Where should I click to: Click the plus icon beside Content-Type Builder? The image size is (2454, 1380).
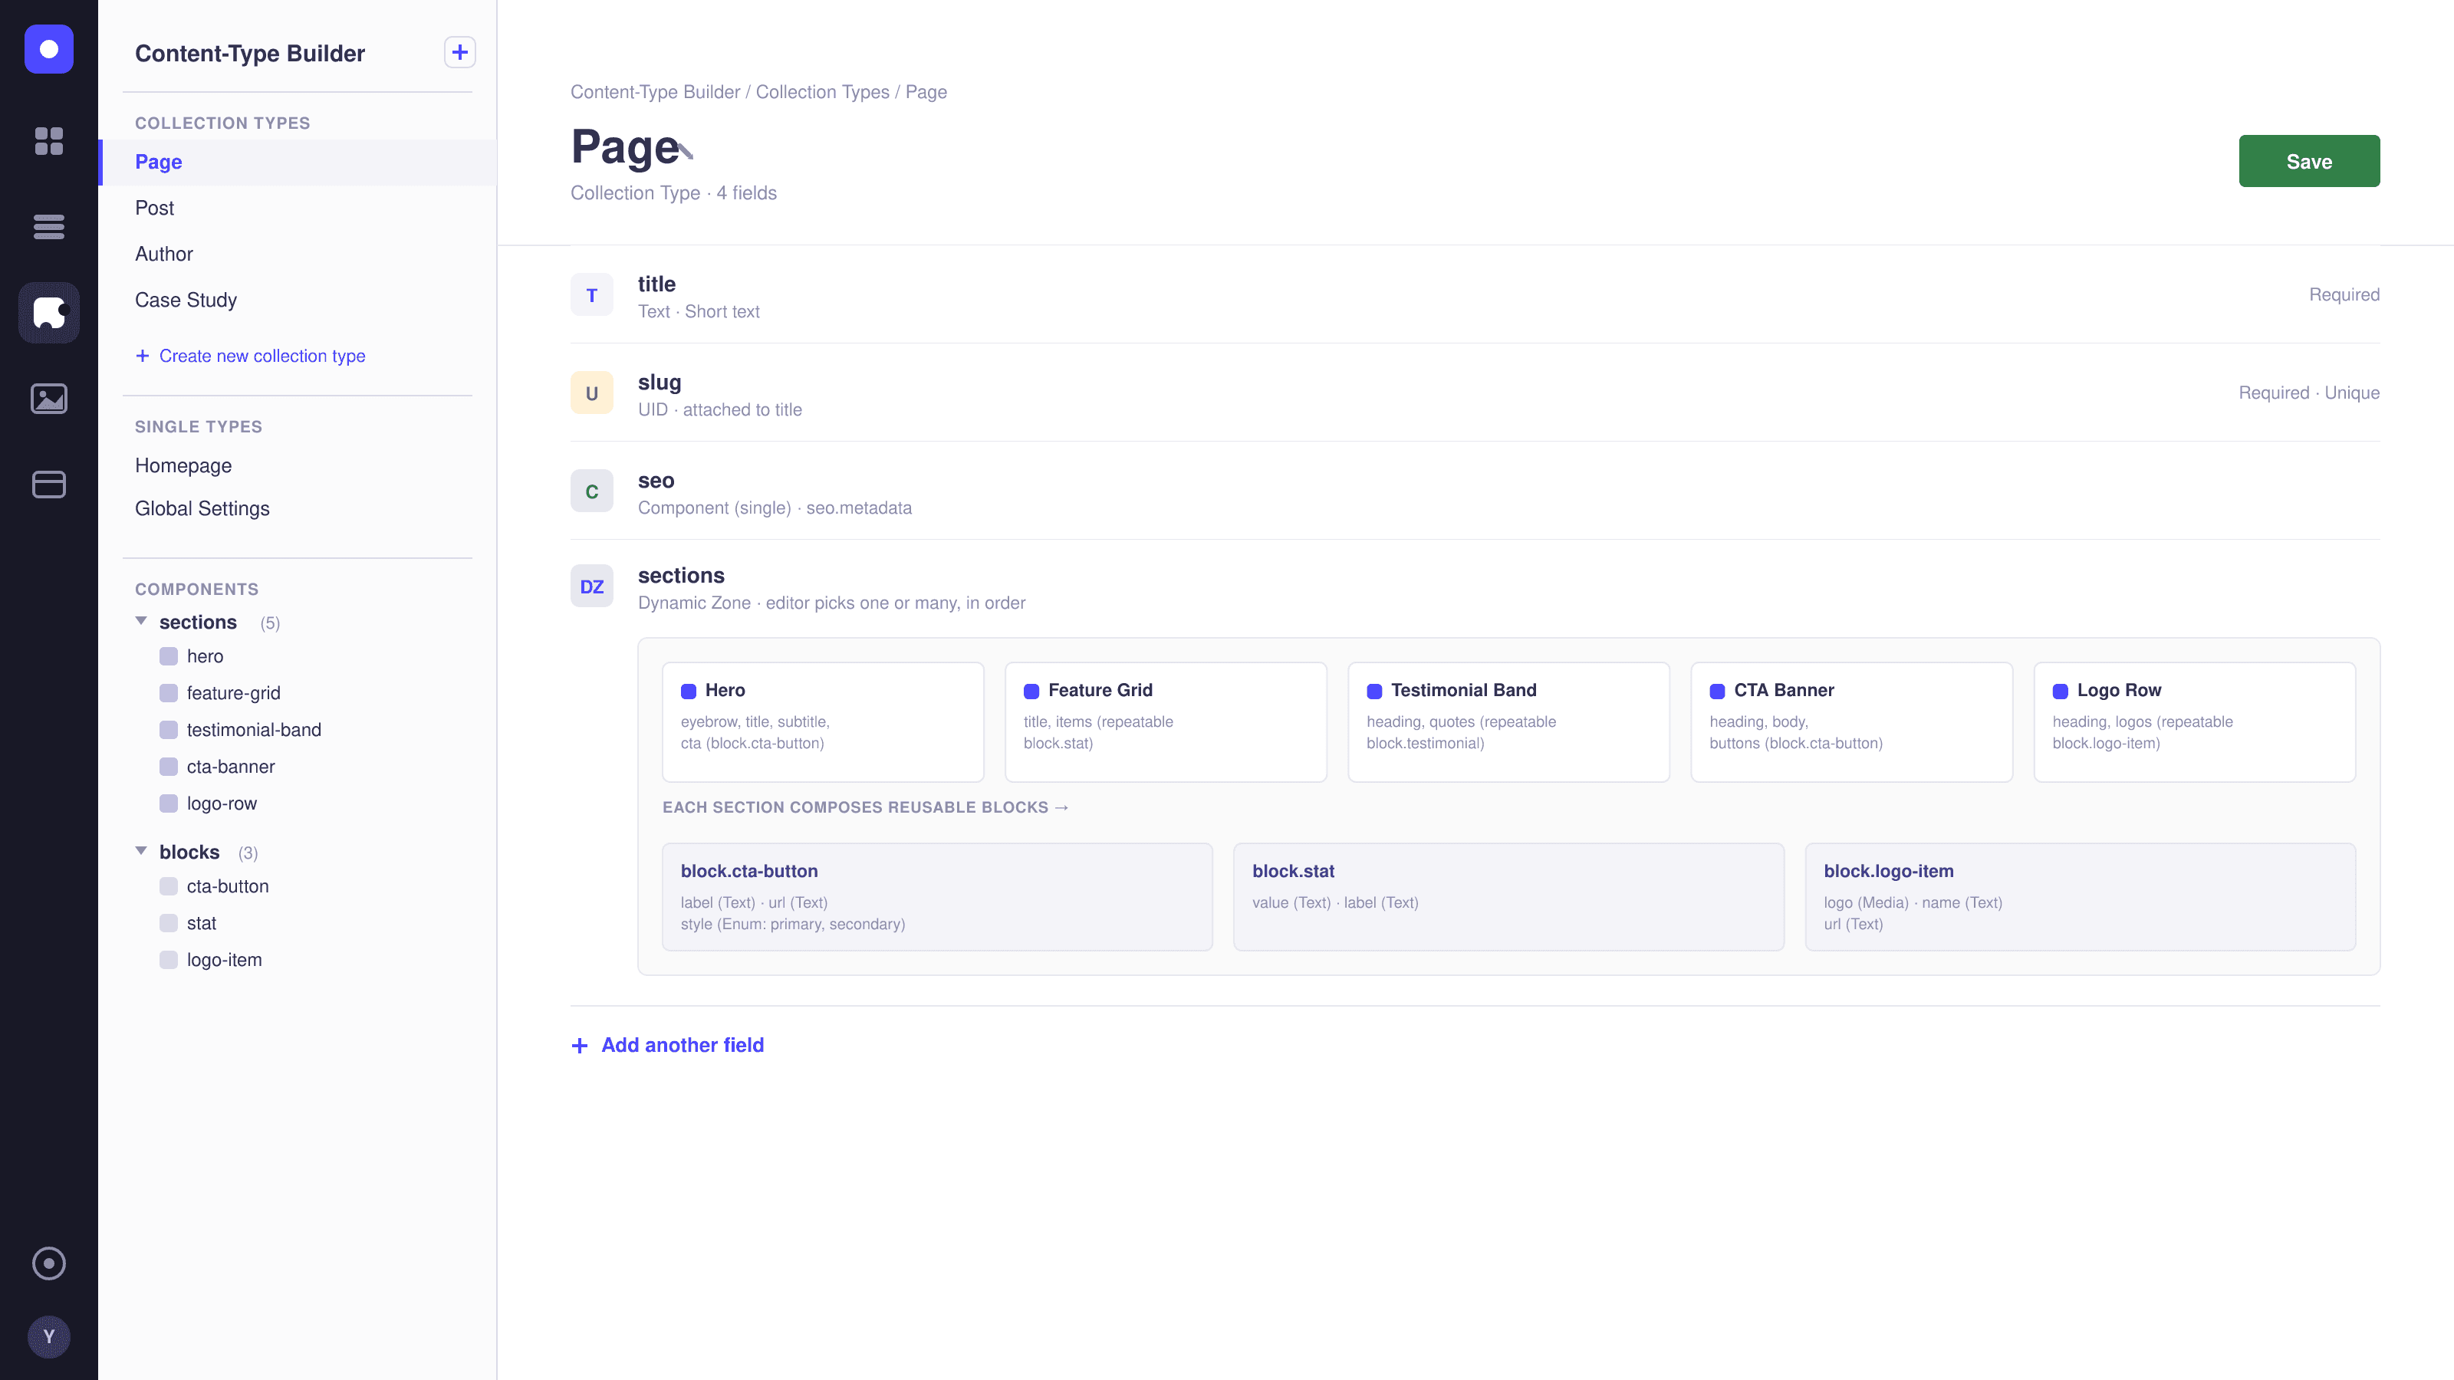click(x=460, y=52)
